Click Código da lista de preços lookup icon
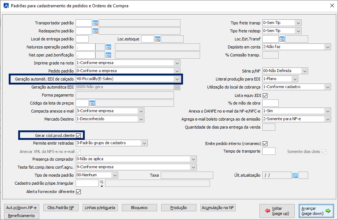Screen dimensions: 338x220 (92, 103)
